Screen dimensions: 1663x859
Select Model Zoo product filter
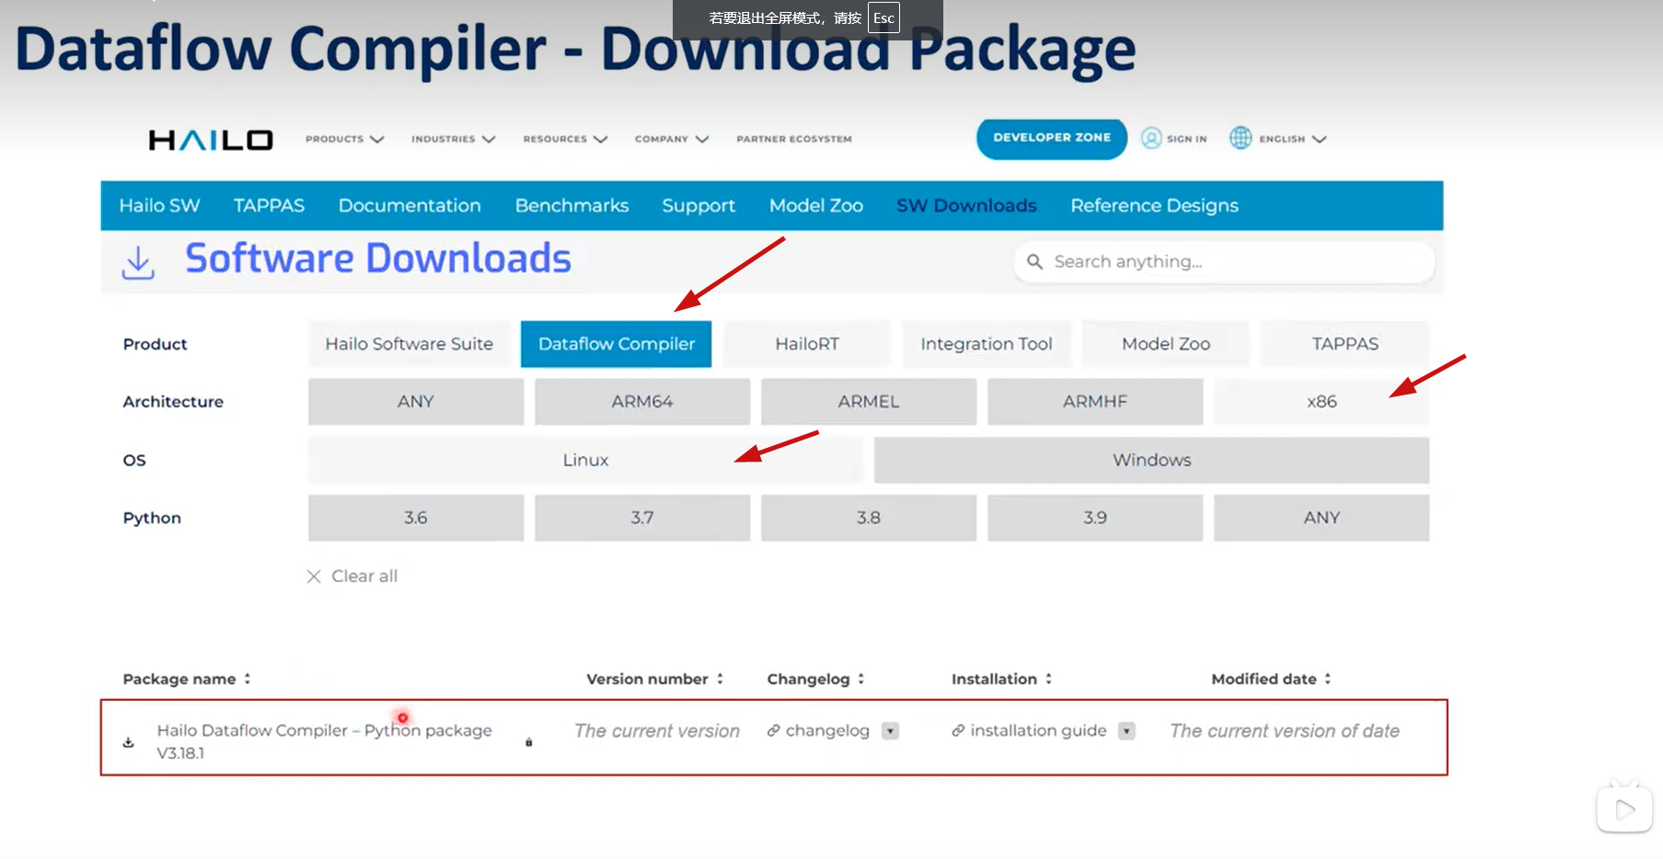tap(1166, 344)
